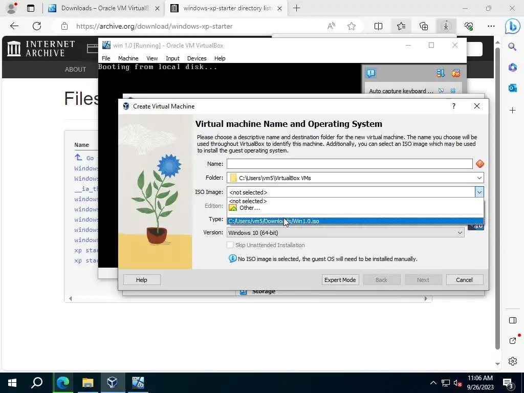The height and width of the screenshot is (393, 524).
Task: Open File Explorer from taskbar
Action: (x=88, y=382)
